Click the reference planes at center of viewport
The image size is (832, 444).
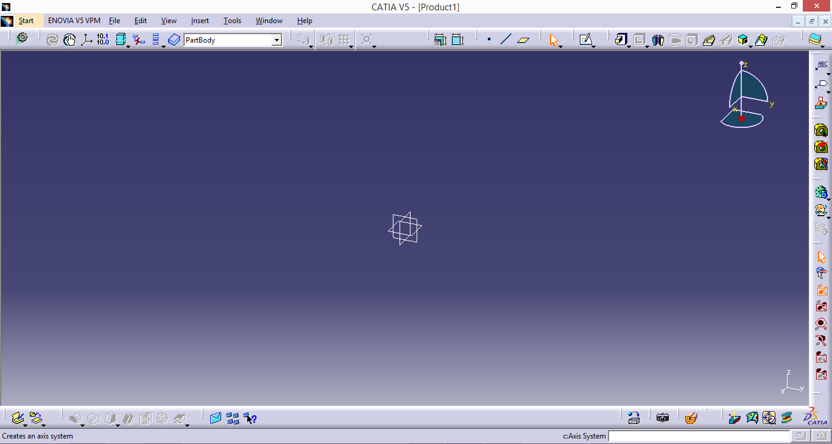405,228
